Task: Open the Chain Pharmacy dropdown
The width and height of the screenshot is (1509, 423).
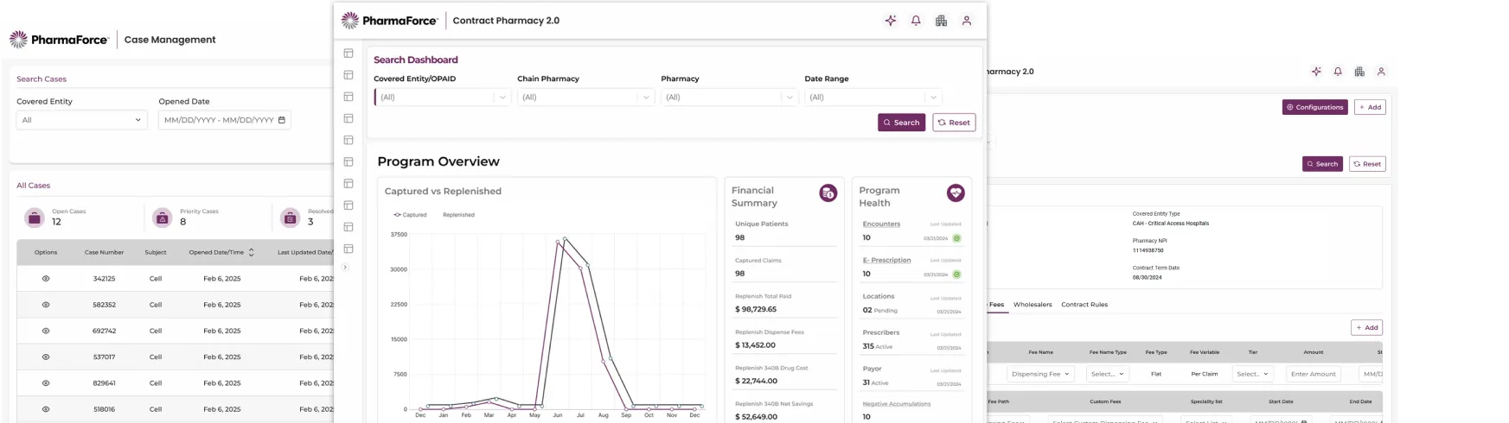Action: 586,98
